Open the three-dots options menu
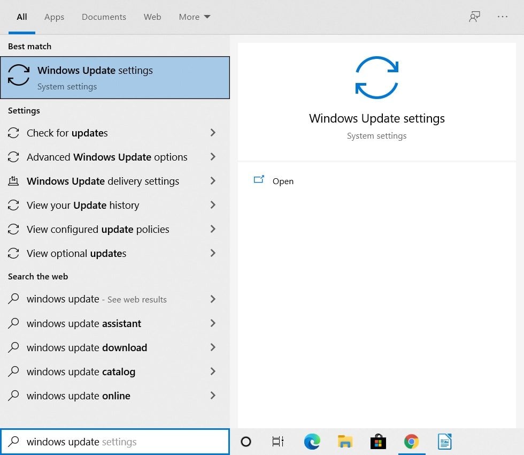Image resolution: width=524 pixels, height=455 pixels. pos(502,17)
